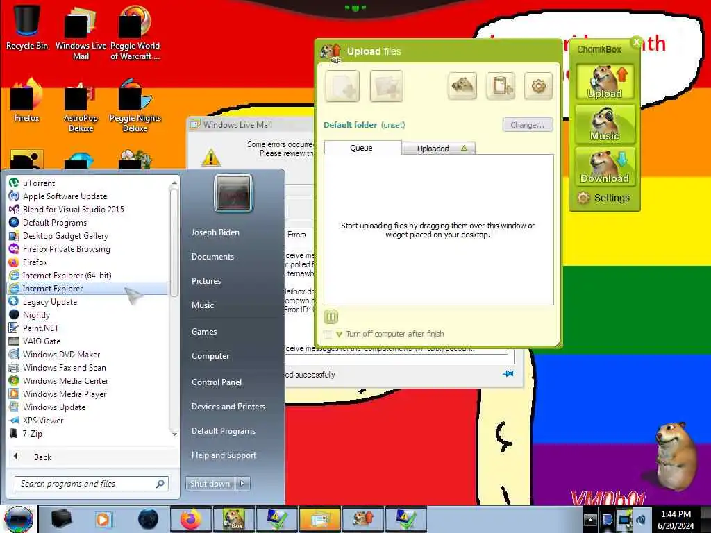
Task: Show hidden tray icons arrow
Action: coord(590,519)
